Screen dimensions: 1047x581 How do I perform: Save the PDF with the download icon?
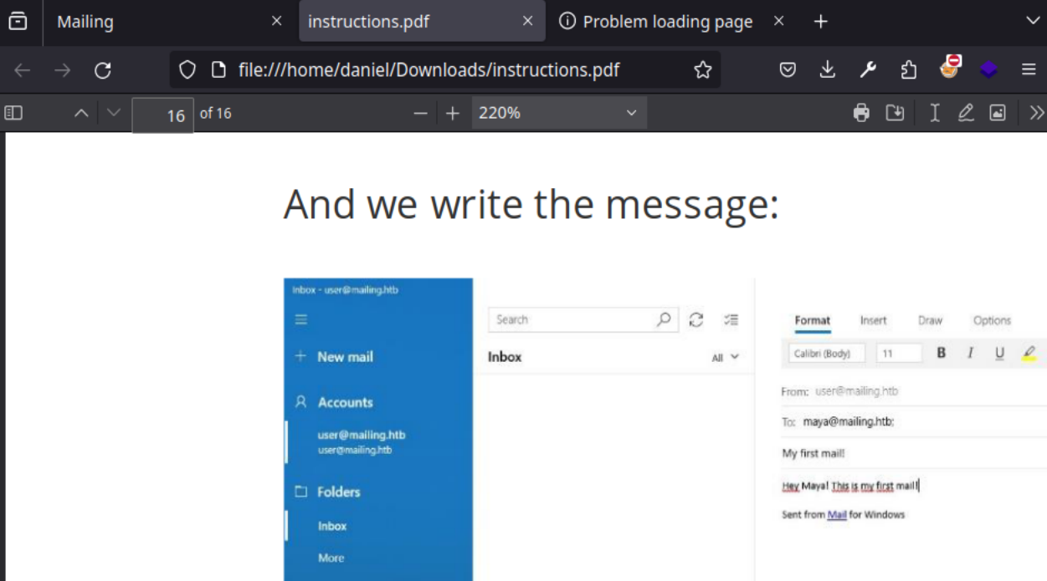click(x=896, y=113)
